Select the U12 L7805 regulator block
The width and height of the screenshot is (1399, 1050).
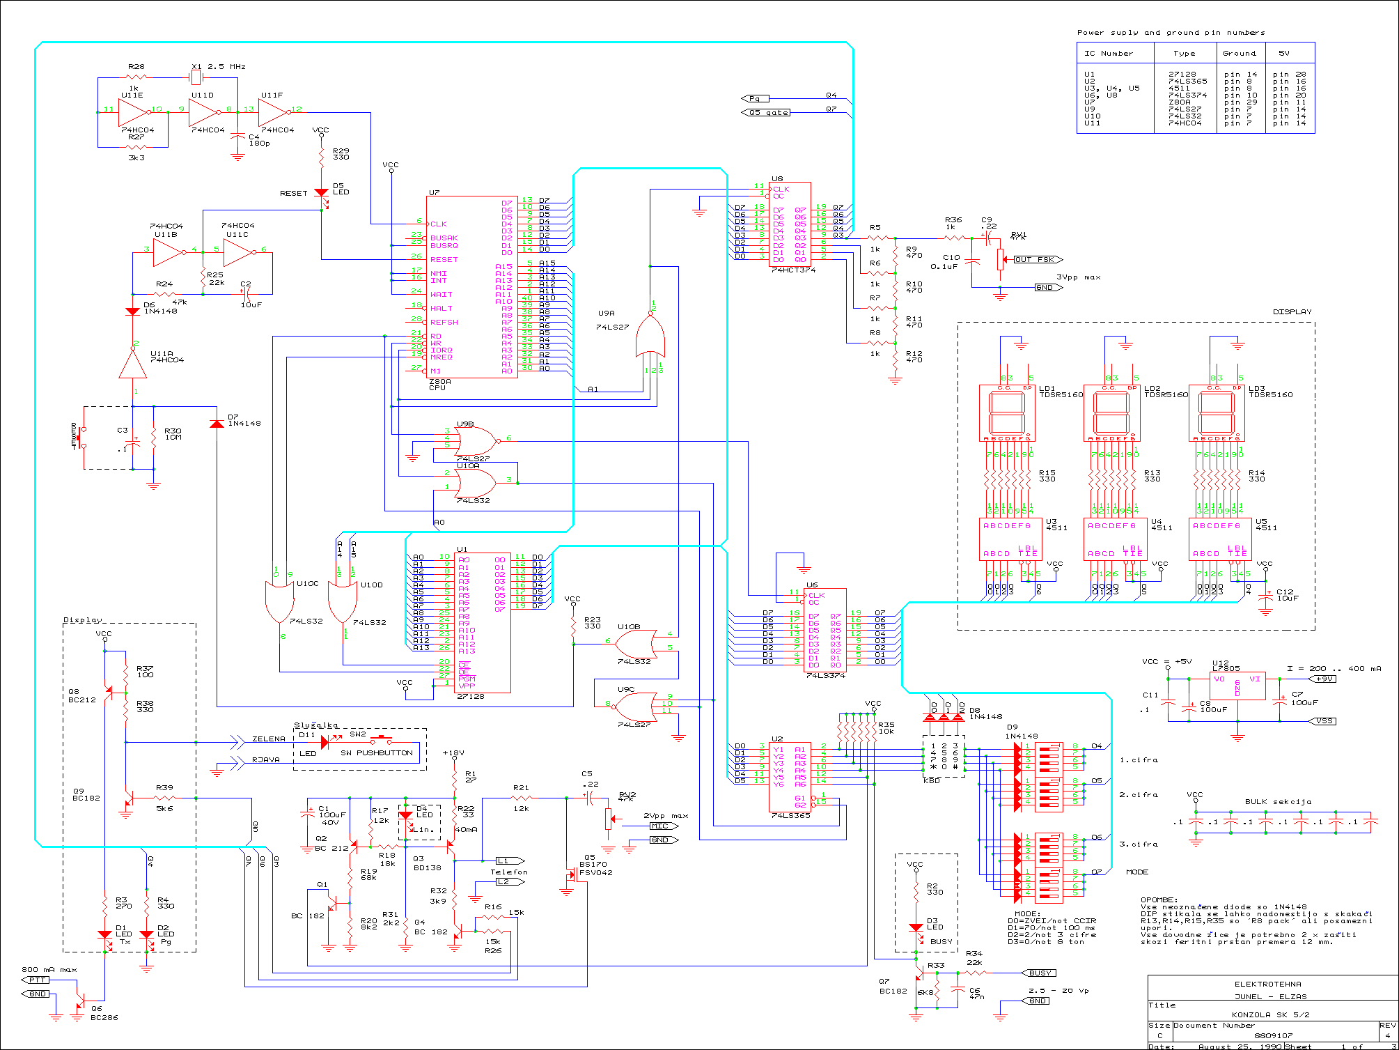point(1237,686)
